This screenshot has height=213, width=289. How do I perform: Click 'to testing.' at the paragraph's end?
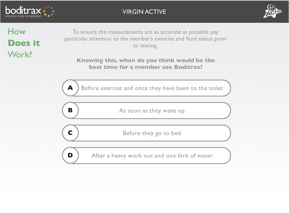click(x=145, y=46)
